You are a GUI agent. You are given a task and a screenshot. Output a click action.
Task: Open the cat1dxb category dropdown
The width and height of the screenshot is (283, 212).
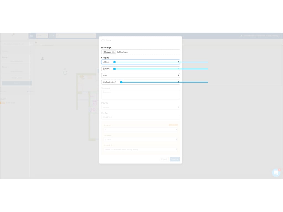[x=140, y=62]
